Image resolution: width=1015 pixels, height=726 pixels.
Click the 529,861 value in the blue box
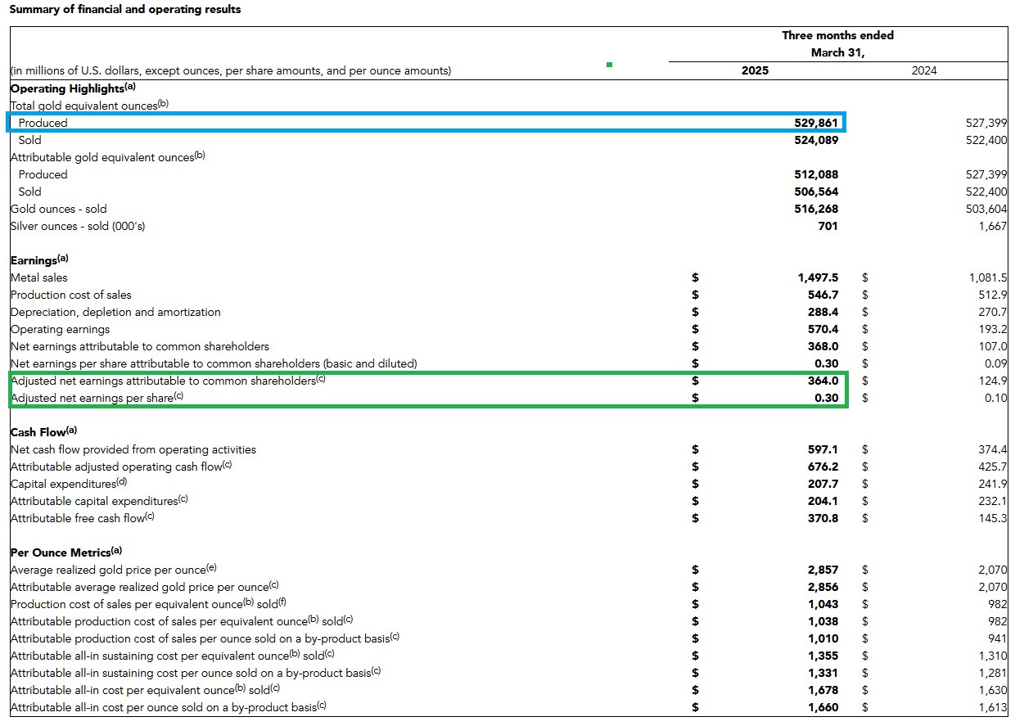810,123
